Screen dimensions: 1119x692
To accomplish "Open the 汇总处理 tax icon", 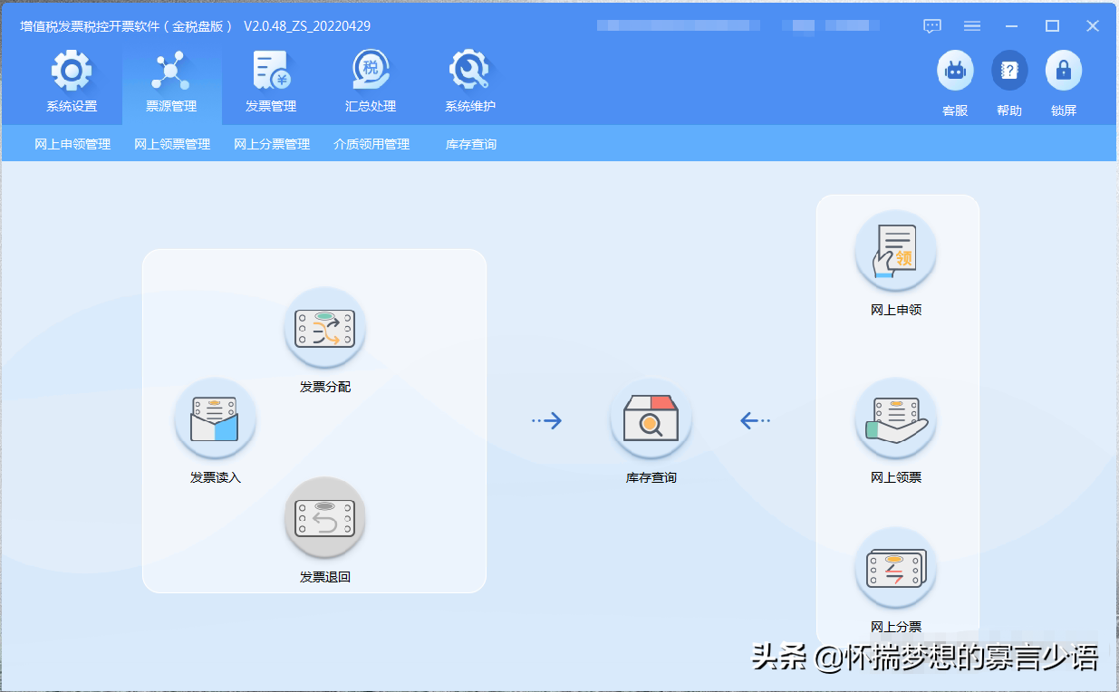I will [x=371, y=71].
